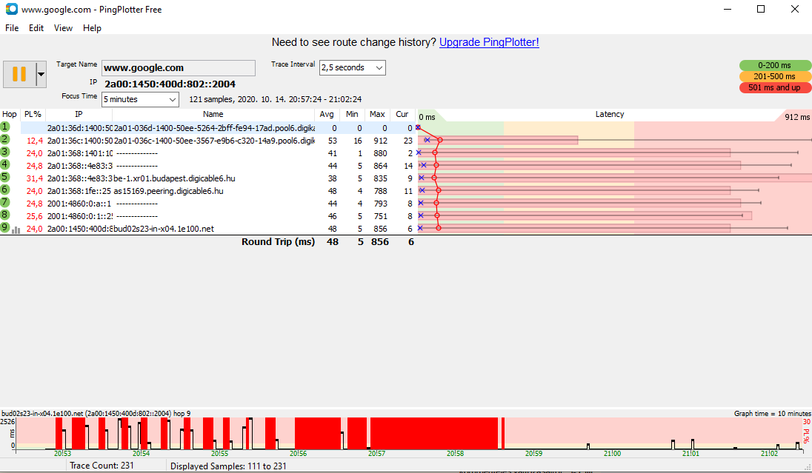The width and height of the screenshot is (812, 473).
Task: Pause the running trace
Action: point(19,74)
